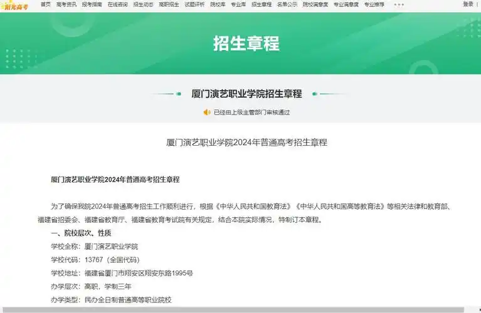Image resolution: width=481 pixels, height=313 pixels.
Task: Click the centered title 厦门演艺职业学院2024年普通高考招生章程
Action: (x=246, y=142)
